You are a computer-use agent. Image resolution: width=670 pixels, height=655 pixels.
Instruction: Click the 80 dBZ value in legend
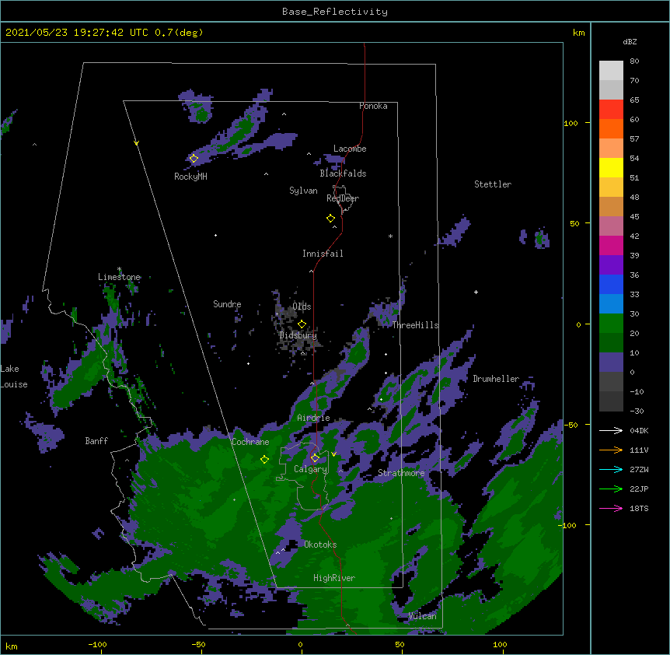click(634, 61)
